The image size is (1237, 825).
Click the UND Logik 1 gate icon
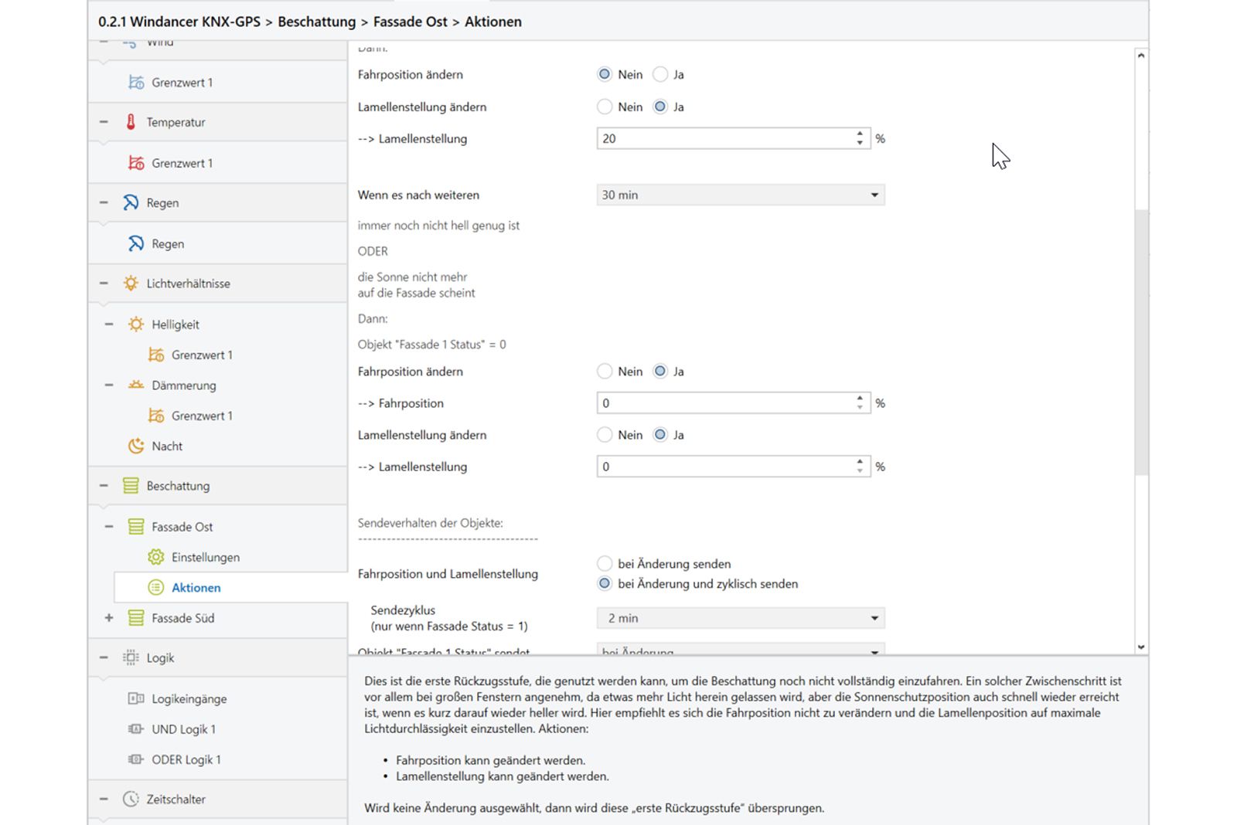pos(136,728)
